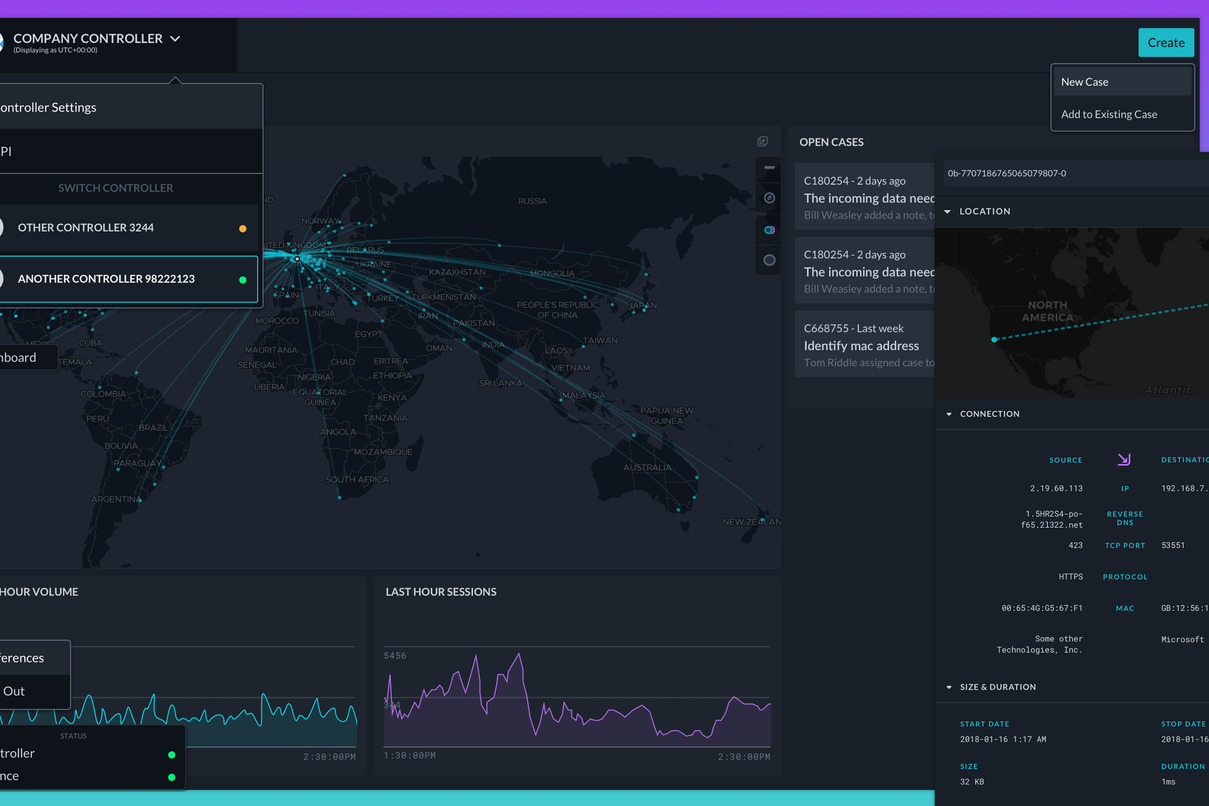Click the source point on location map
Screen dimensions: 1209x806
[994, 340]
